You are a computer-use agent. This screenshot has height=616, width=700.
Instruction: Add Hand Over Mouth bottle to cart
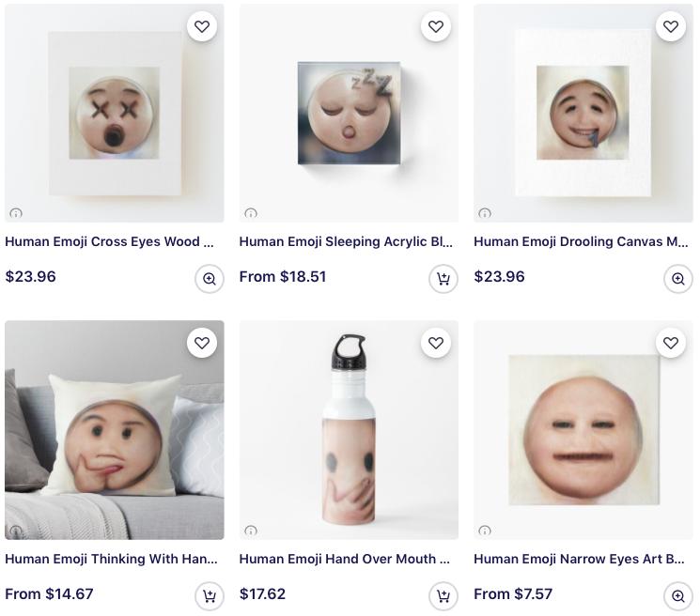click(x=443, y=596)
